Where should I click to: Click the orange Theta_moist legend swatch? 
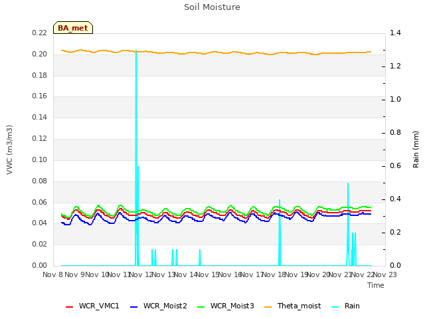pyautogui.click(x=268, y=307)
